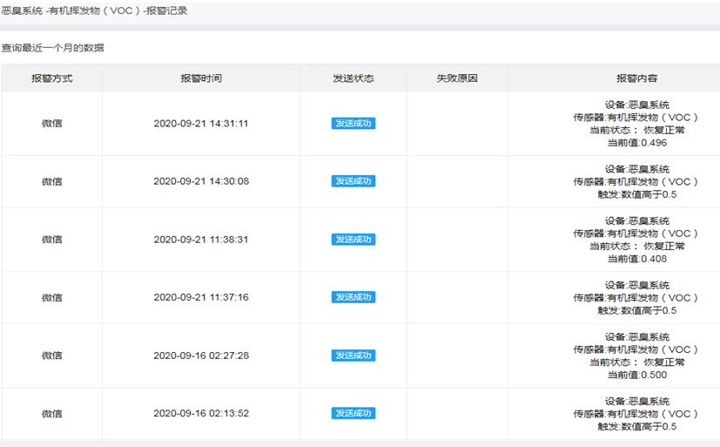Select the 报警内容 column header

pyautogui.click(x=636, y=78)
